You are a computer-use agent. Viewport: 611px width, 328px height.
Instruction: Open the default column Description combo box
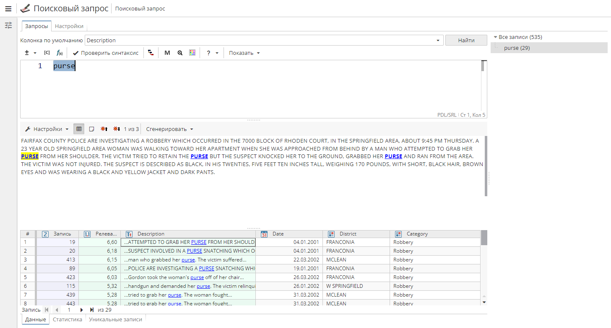click(x=264, y=40)
